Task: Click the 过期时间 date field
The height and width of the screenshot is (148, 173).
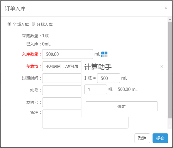Action: click(62, 78)
